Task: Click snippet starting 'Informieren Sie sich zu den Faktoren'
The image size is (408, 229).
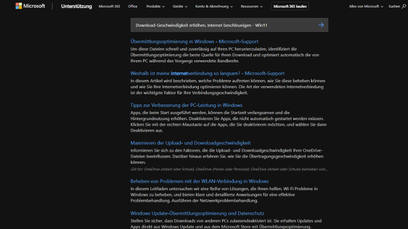Action: pos(227,156)
